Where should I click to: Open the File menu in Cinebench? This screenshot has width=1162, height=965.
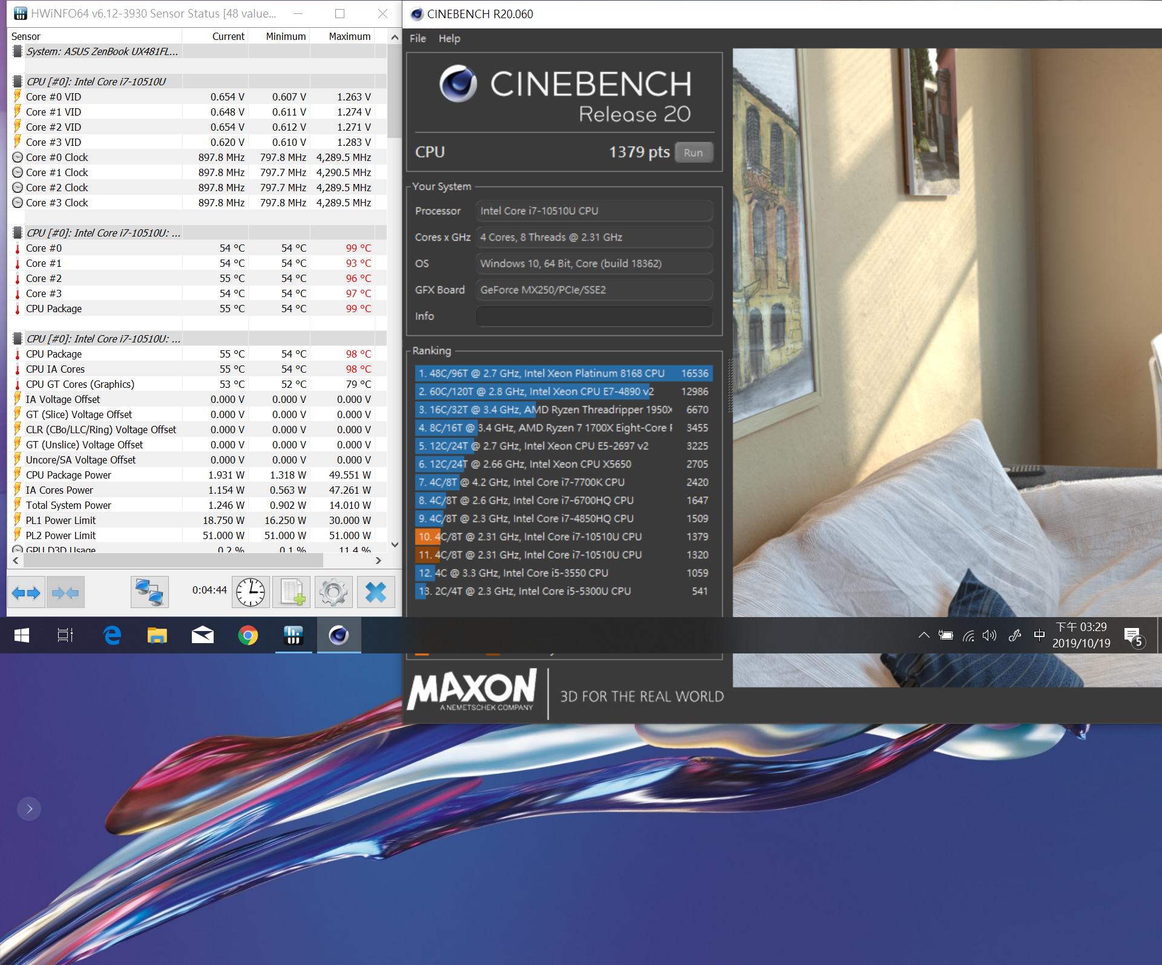418,38
